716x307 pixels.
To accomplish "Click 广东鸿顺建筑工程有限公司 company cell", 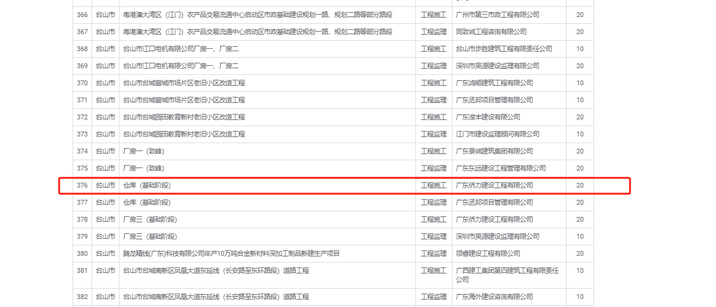I will click(494, 83).
